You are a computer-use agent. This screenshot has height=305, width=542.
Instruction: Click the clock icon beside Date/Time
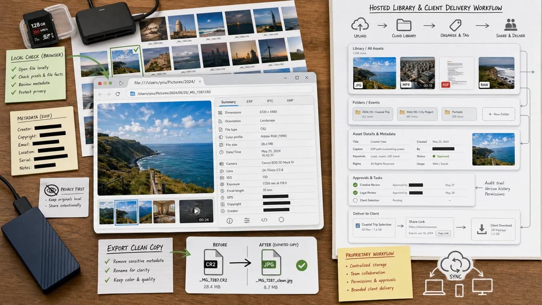click(x=220, y=152)
